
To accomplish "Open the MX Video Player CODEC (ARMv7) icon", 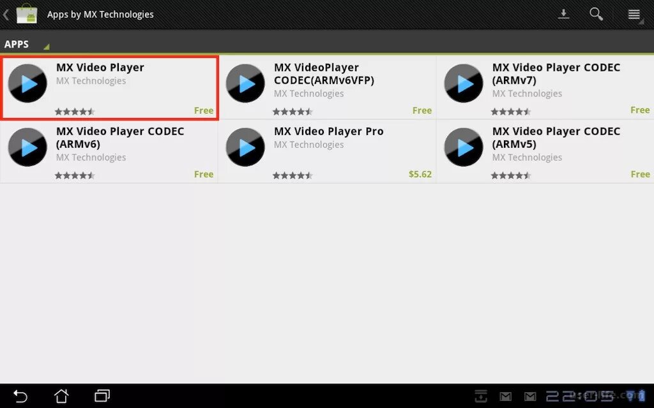I will (x=464, y=84).
